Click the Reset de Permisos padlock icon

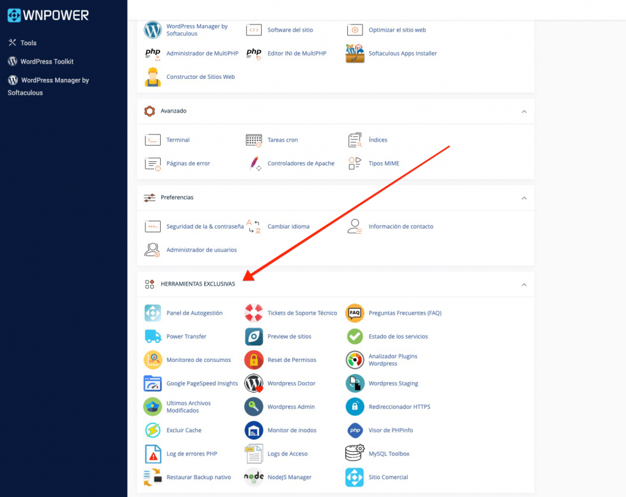(x=254, y=360)
